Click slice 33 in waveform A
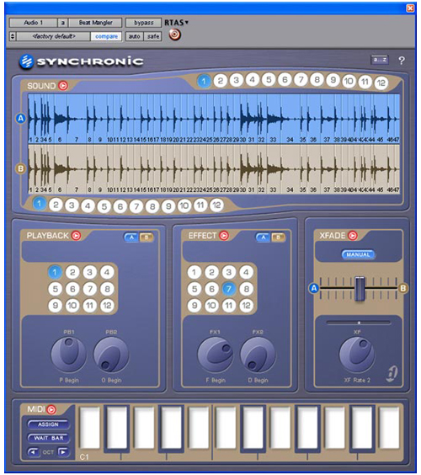This screenshot has width=421, height=475. [x=273, y=118]
